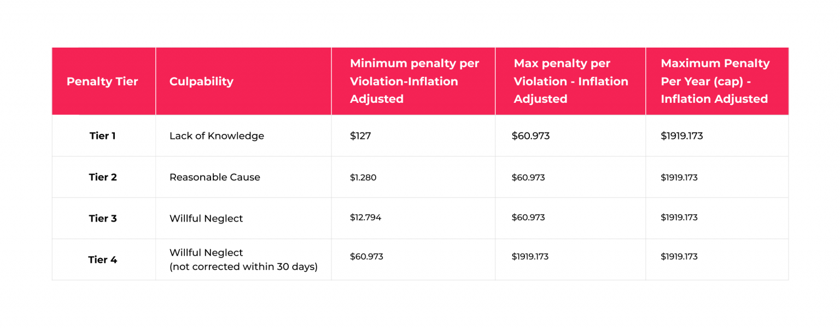Click the Tier 2 row label
The image size is (840, 328).
(102, 177)
